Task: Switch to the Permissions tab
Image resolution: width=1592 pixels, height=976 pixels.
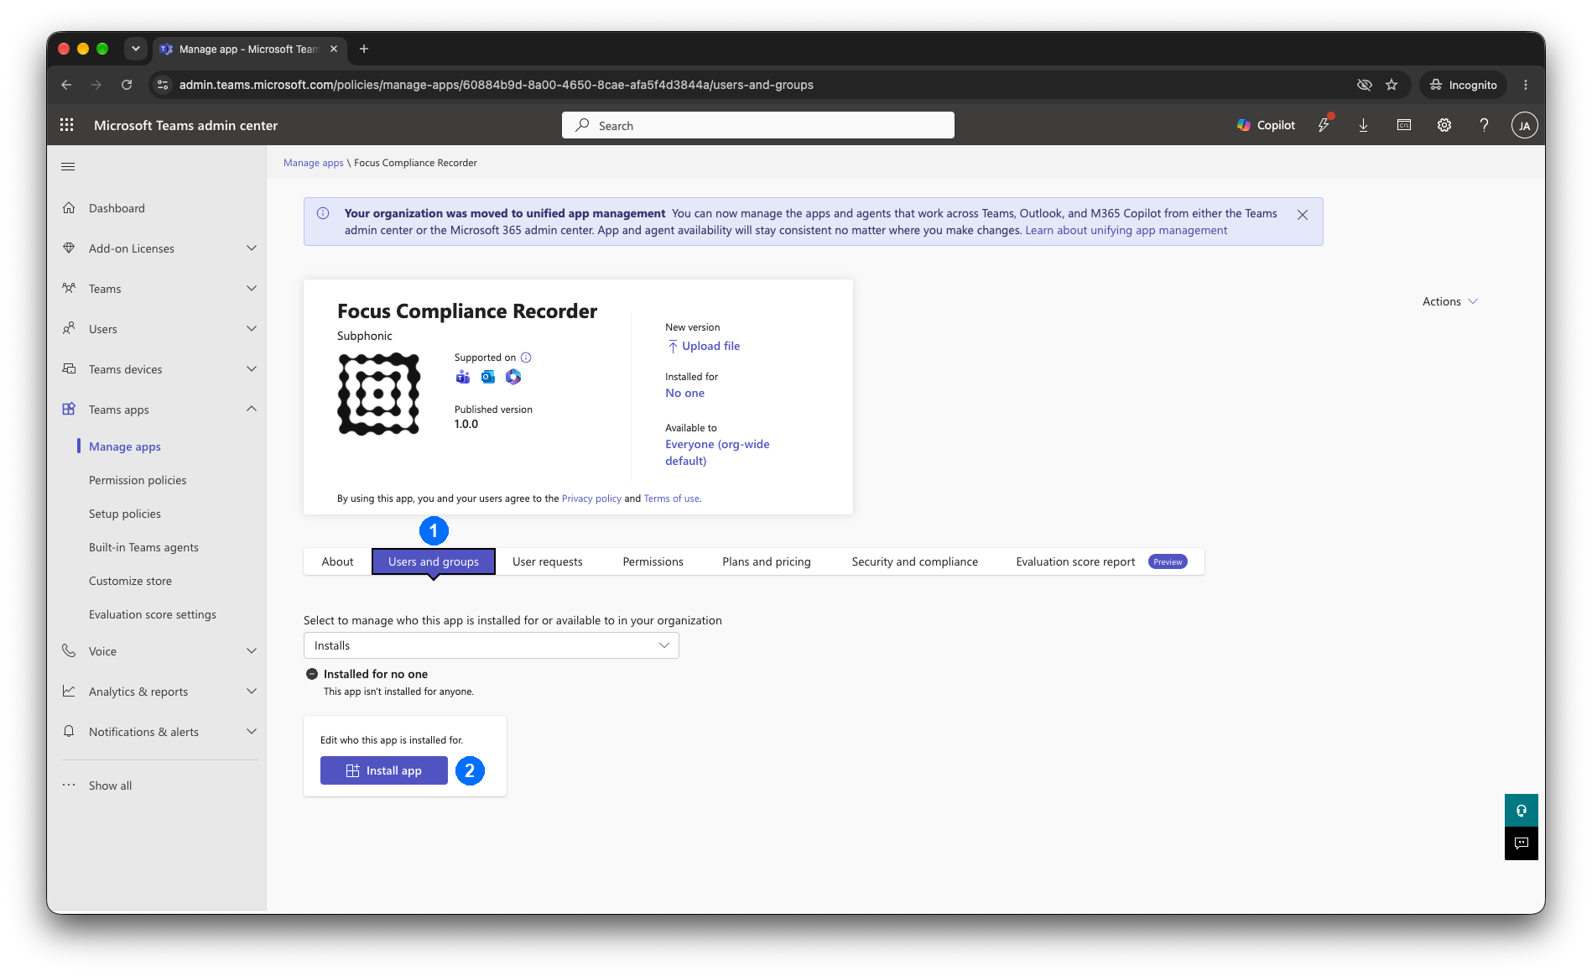Action: [x=653, y=561]
